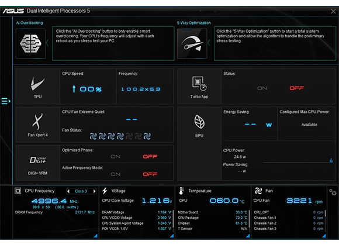Expand Voltage panel corner triangle
Image resolution: width=339 pixels, height=248 pixels.
(172, 236)
